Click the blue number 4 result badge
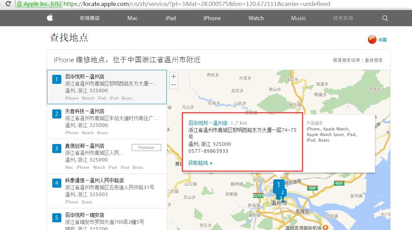The image size is (412, 230). pos(56,183)
